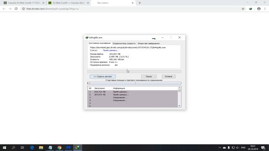Select the row-3 Соединение entry
The height and width of the screenshot is (151, 269).
click(133, 97)
